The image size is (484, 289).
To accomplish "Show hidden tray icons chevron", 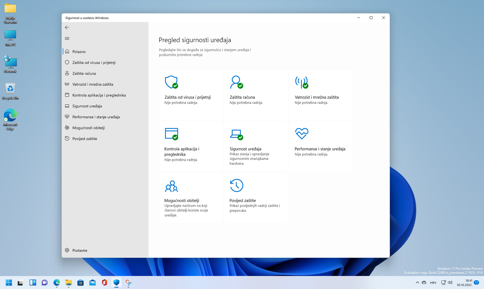I will coord(417,283).
